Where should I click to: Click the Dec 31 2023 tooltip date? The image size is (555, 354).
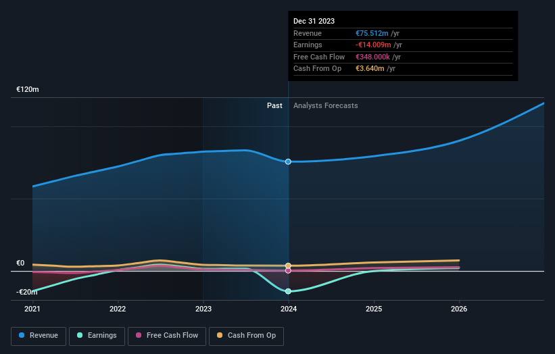[314, 21]
